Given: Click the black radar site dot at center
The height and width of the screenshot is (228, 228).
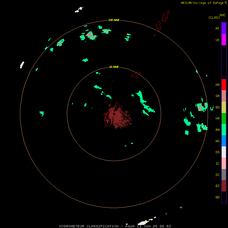Looking at the screenshot, I should coord(114,114).
